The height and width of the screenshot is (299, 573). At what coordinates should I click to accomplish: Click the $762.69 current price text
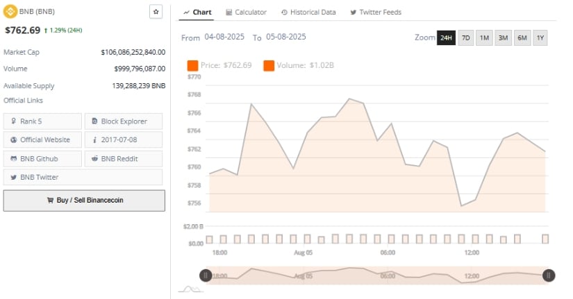[x=23, y=31]
